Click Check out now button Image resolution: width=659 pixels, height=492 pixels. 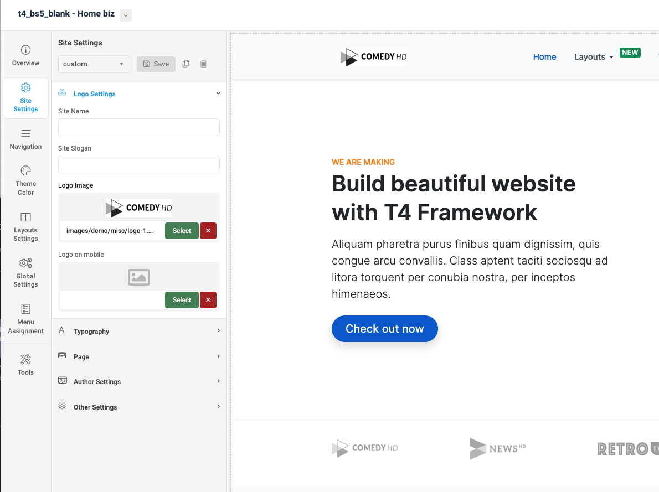[384, 329]
